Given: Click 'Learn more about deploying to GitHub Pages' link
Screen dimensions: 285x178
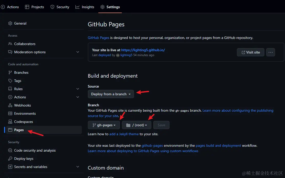Looking at the screenshot, I should 143,151.
